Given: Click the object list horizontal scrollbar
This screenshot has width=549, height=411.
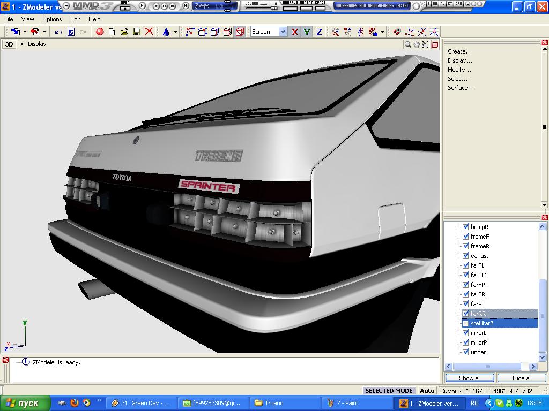Looking at the screenshot, I should [487, 367].
